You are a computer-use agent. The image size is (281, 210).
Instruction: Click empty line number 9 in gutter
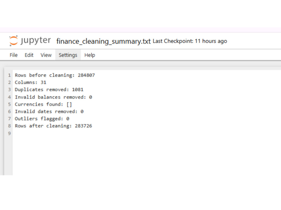(9, 133)
